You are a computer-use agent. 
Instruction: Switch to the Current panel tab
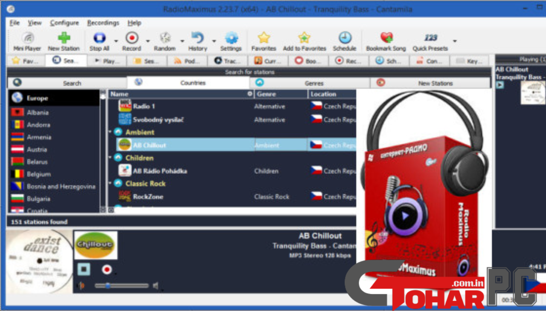(x=268, y=61)
